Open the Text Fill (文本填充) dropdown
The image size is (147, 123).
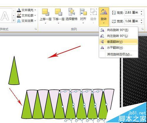pyautogui.click(x=35, y=10)
